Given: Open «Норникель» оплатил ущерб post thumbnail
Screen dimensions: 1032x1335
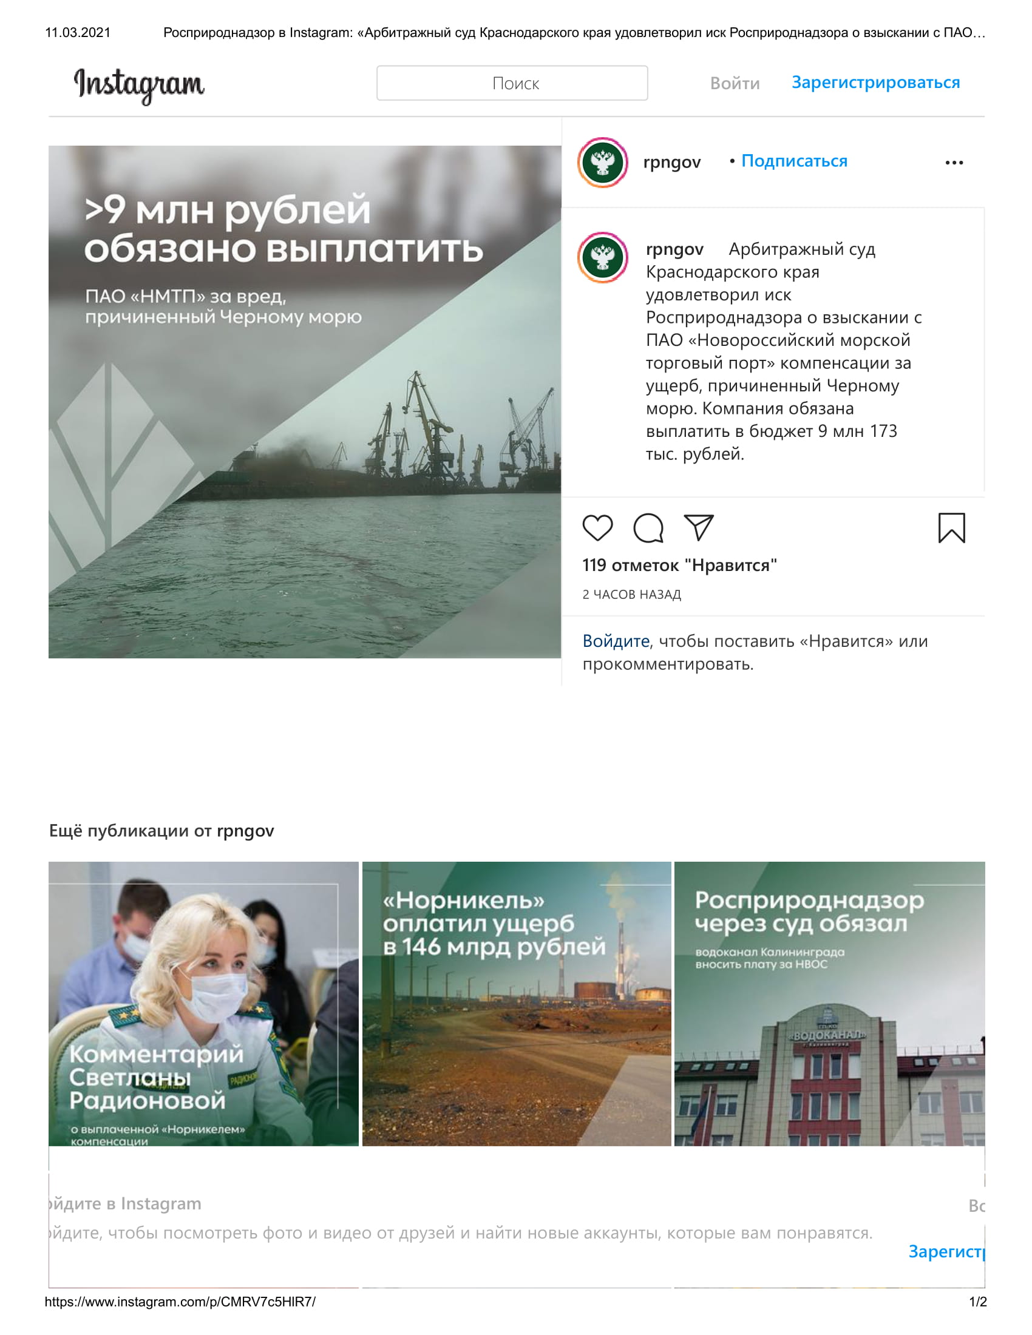Looking at the screenshot, I should 517,1004.
